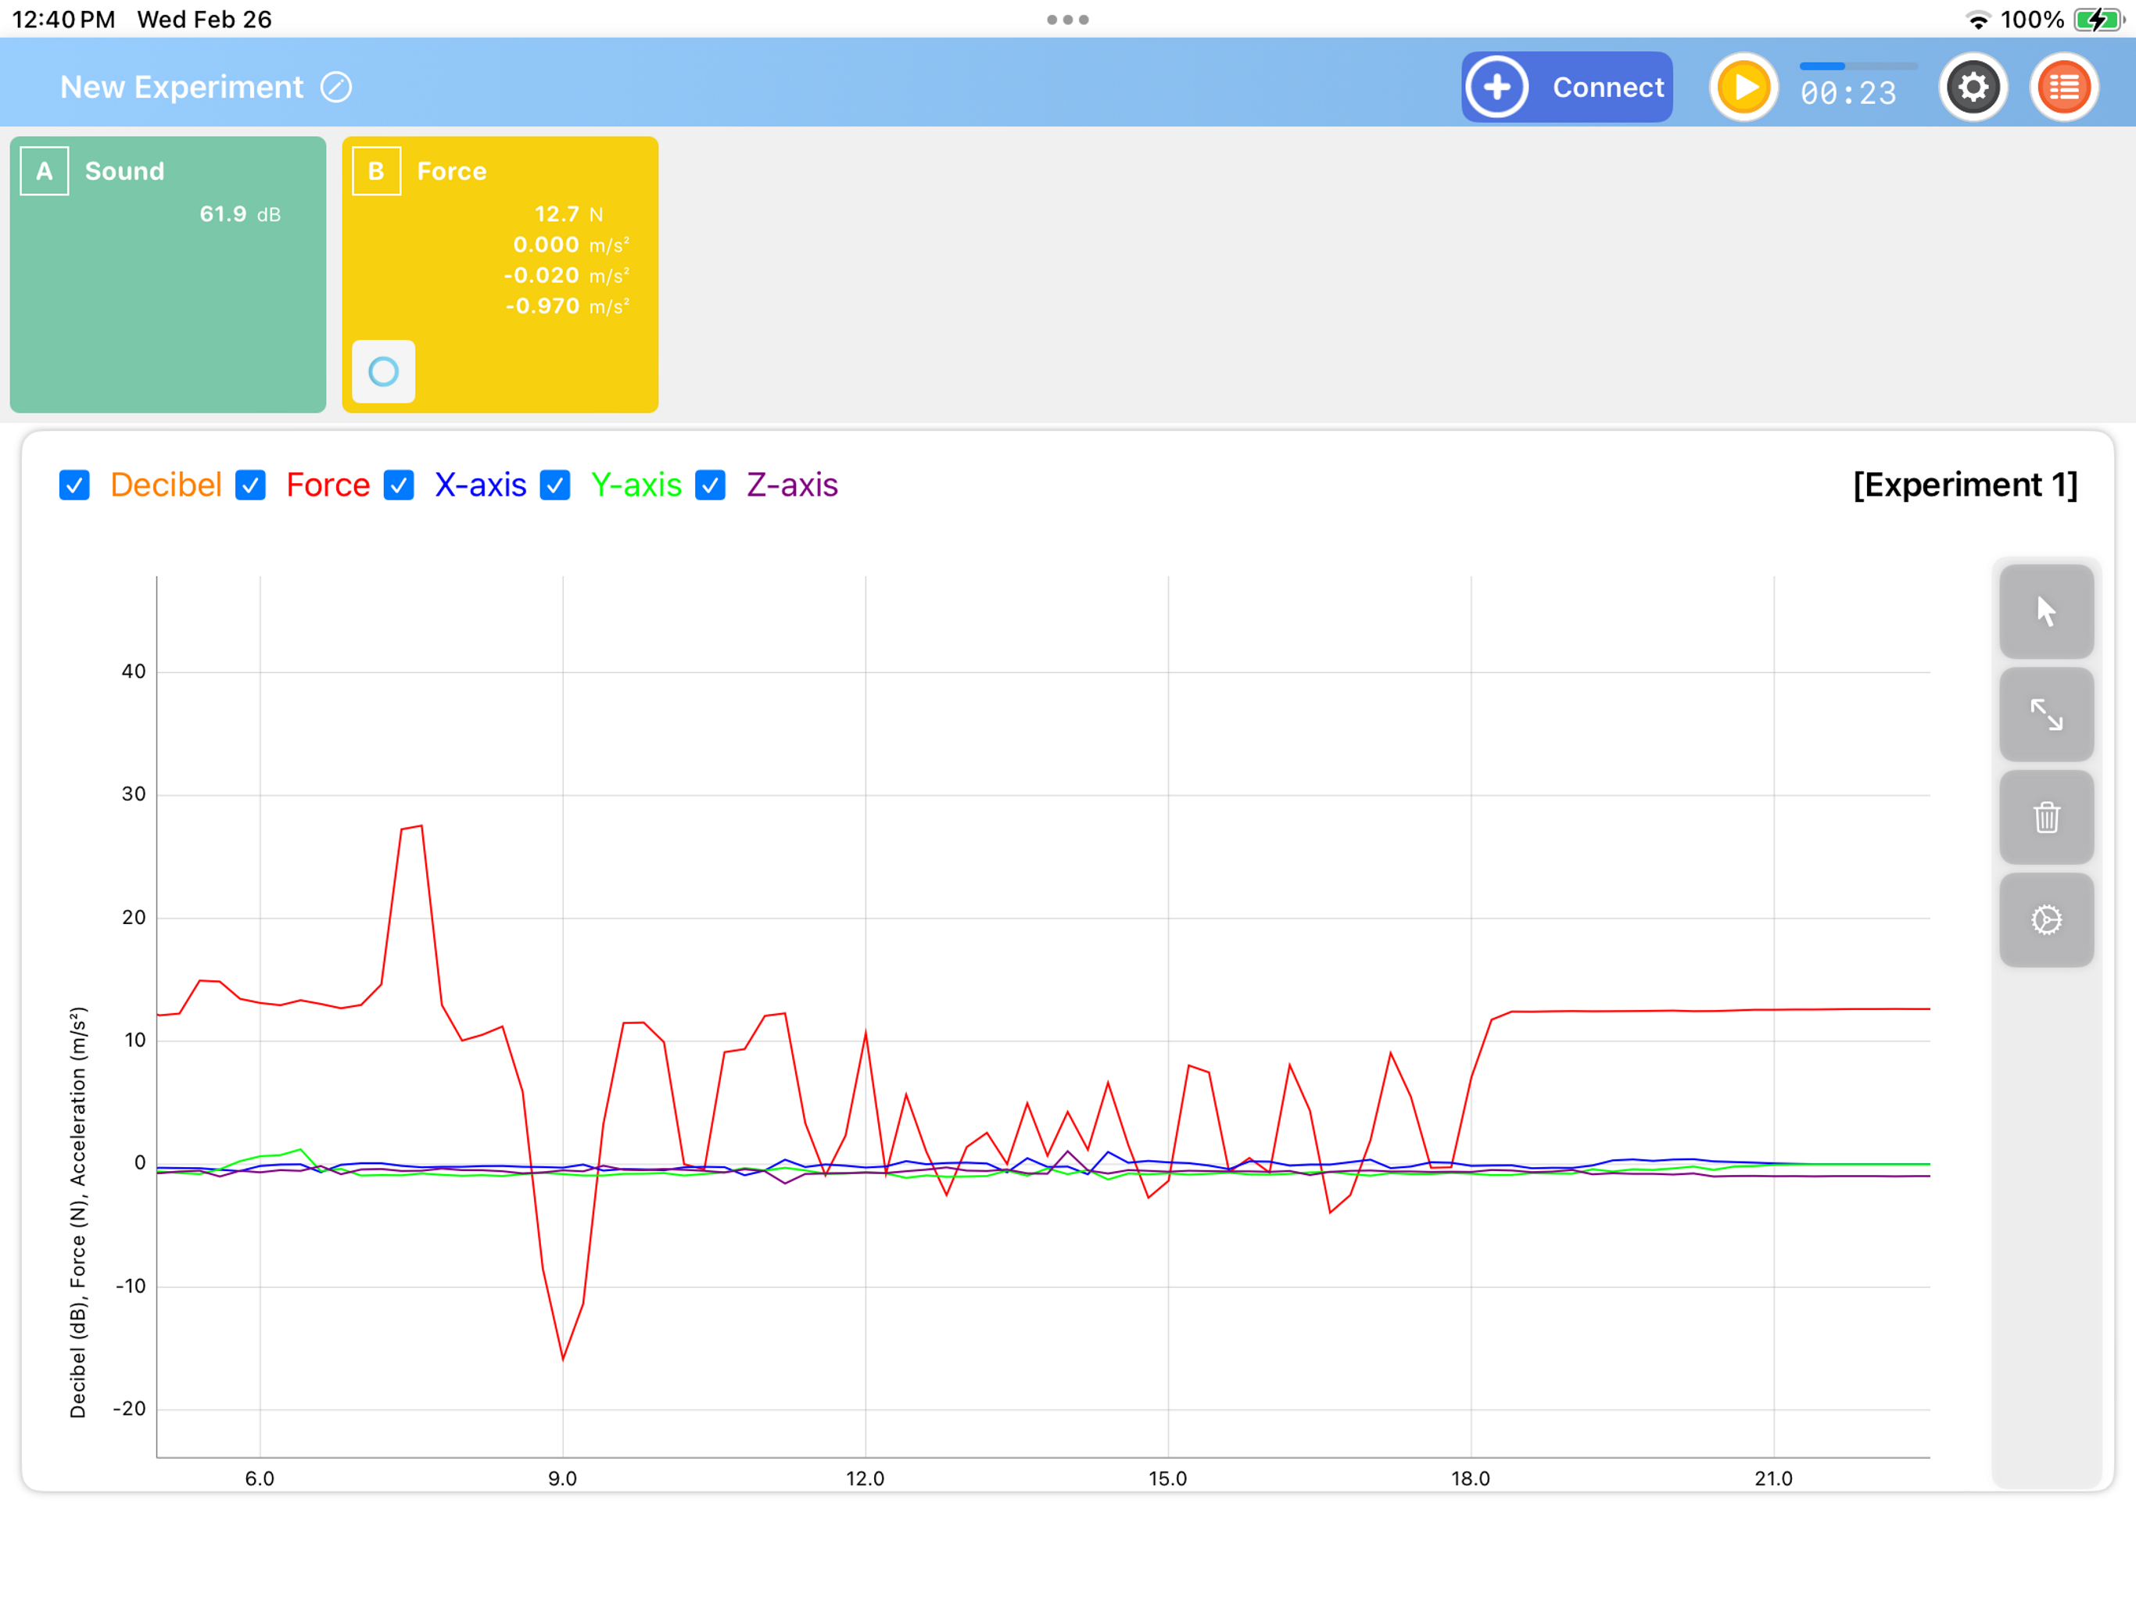The height and width of the screenshot is (1601, 2136).
Task: Select the cursor pointer tool on graph
Action: tap(2046, 612)
